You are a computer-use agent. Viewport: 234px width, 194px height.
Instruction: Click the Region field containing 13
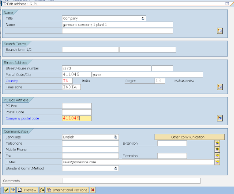pos(160,81)
